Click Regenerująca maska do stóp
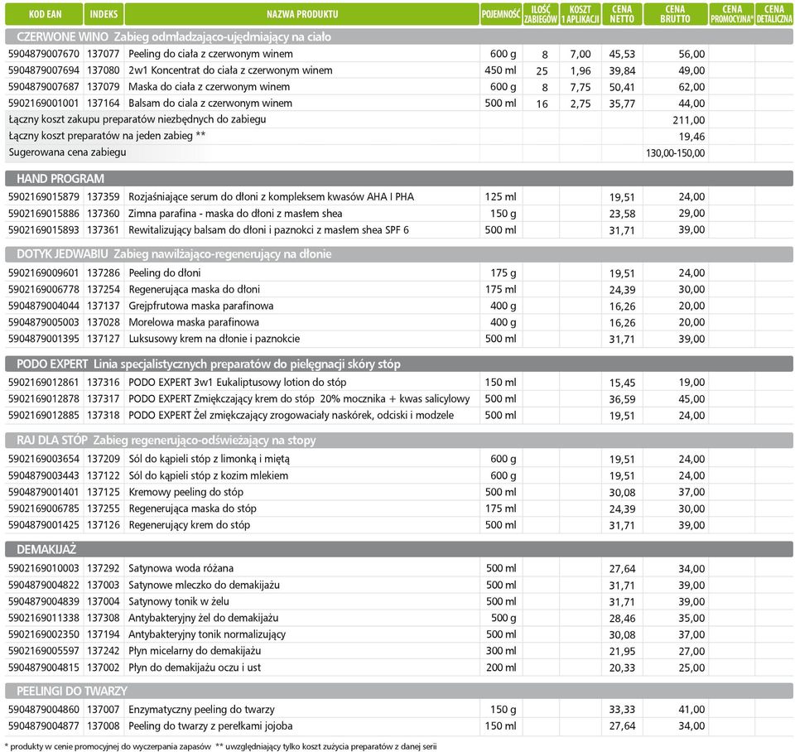The height and width of the screenshot is (752, 795). tap(192, 508)
